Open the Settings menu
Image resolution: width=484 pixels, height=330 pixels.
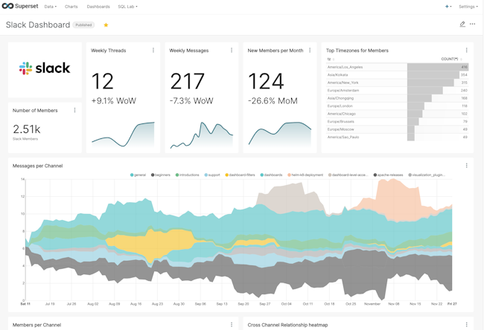[468, 7]
